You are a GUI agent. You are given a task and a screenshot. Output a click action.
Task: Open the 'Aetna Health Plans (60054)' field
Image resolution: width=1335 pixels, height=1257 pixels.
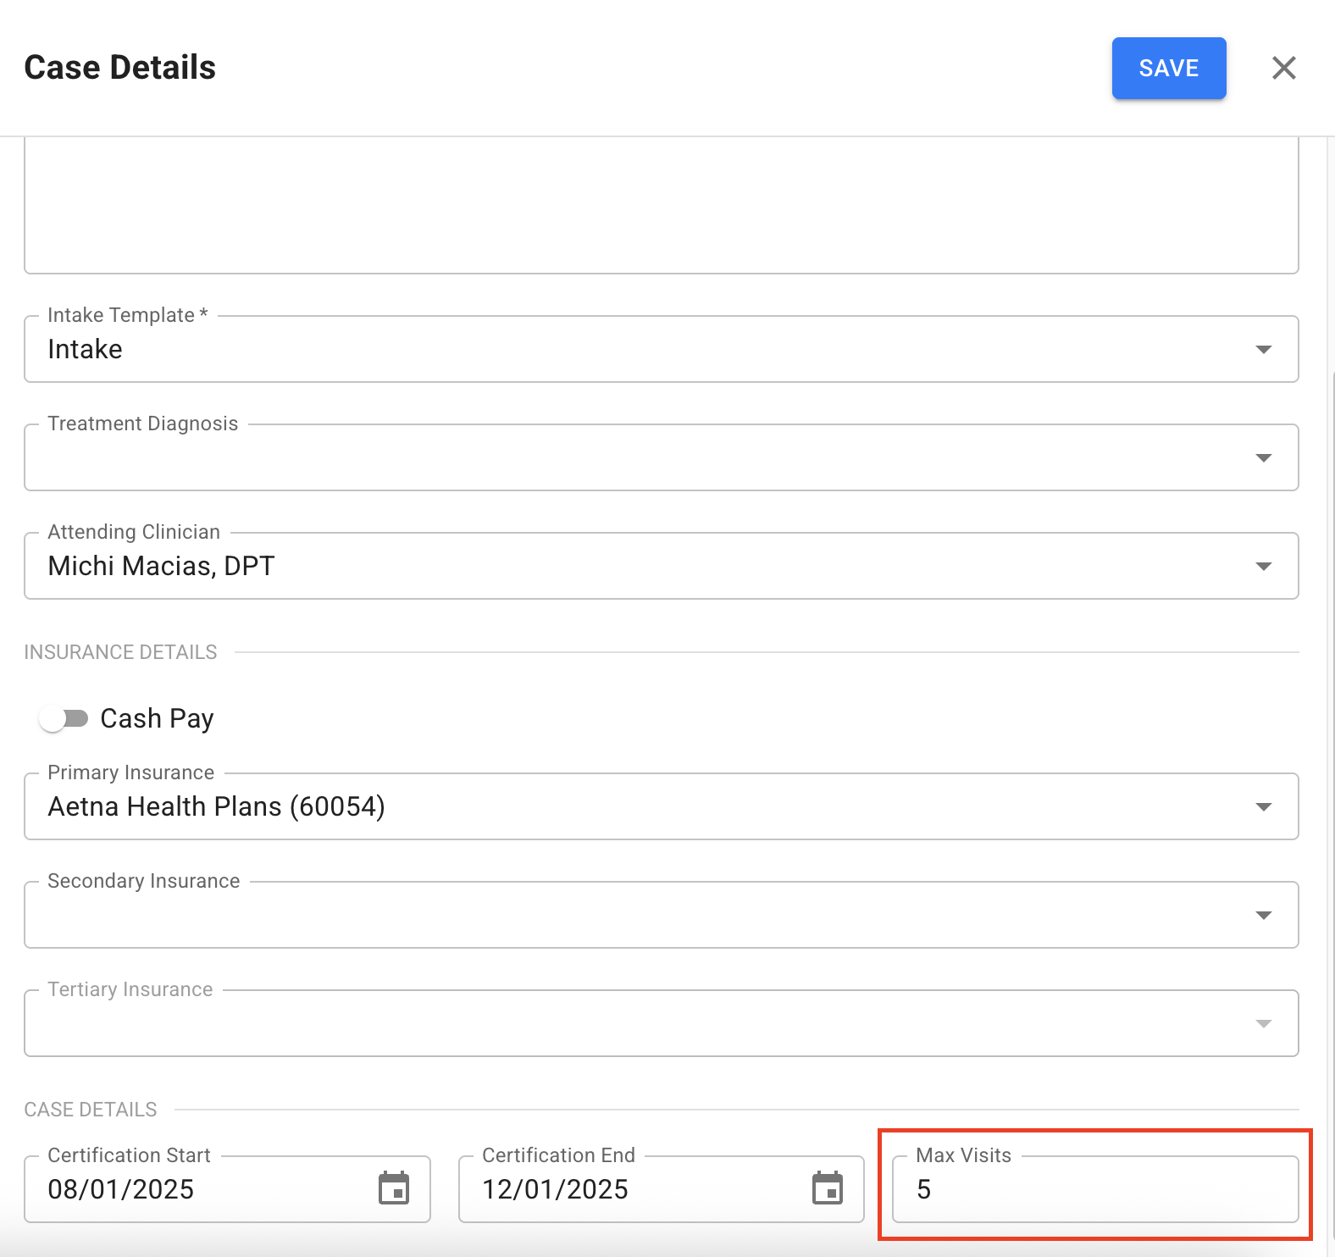coord(216,807)
